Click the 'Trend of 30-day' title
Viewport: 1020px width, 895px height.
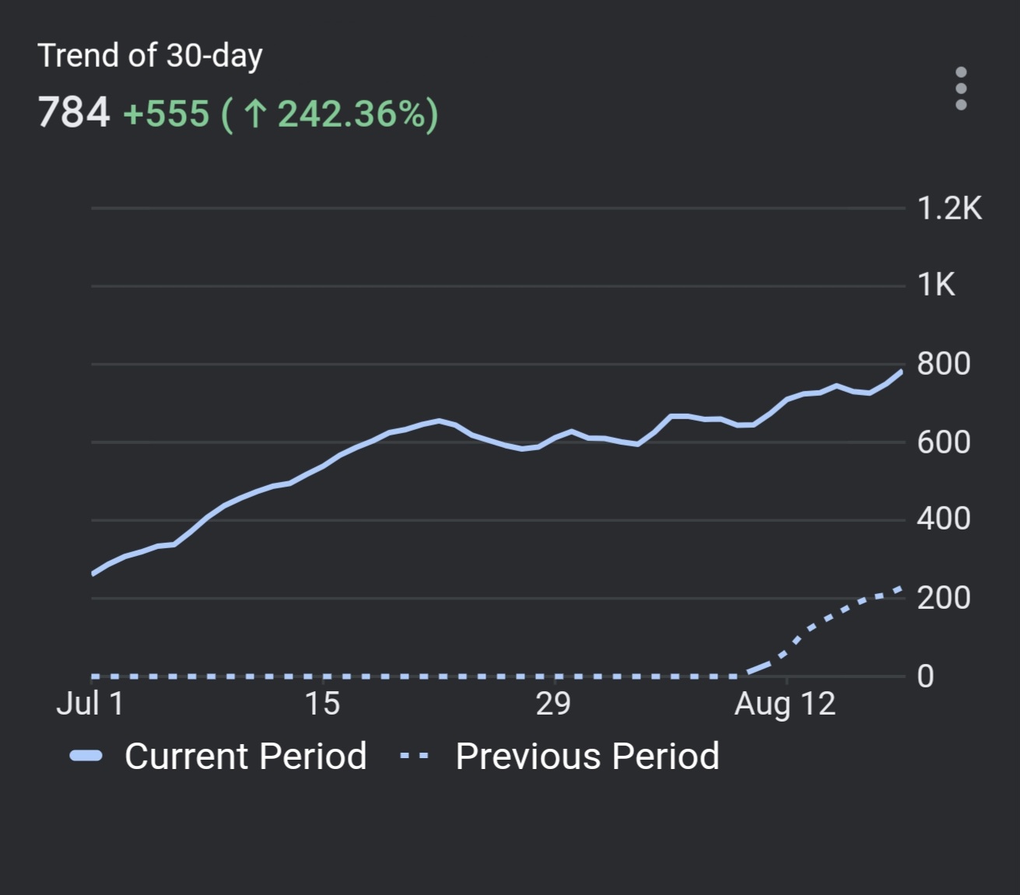pyautogui.click(x=150, y=56)
